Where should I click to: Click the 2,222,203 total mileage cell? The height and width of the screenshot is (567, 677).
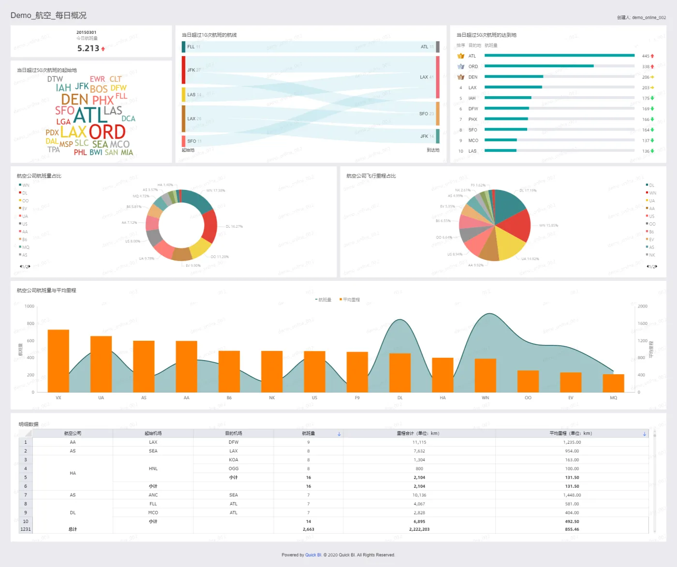(419, 530)
